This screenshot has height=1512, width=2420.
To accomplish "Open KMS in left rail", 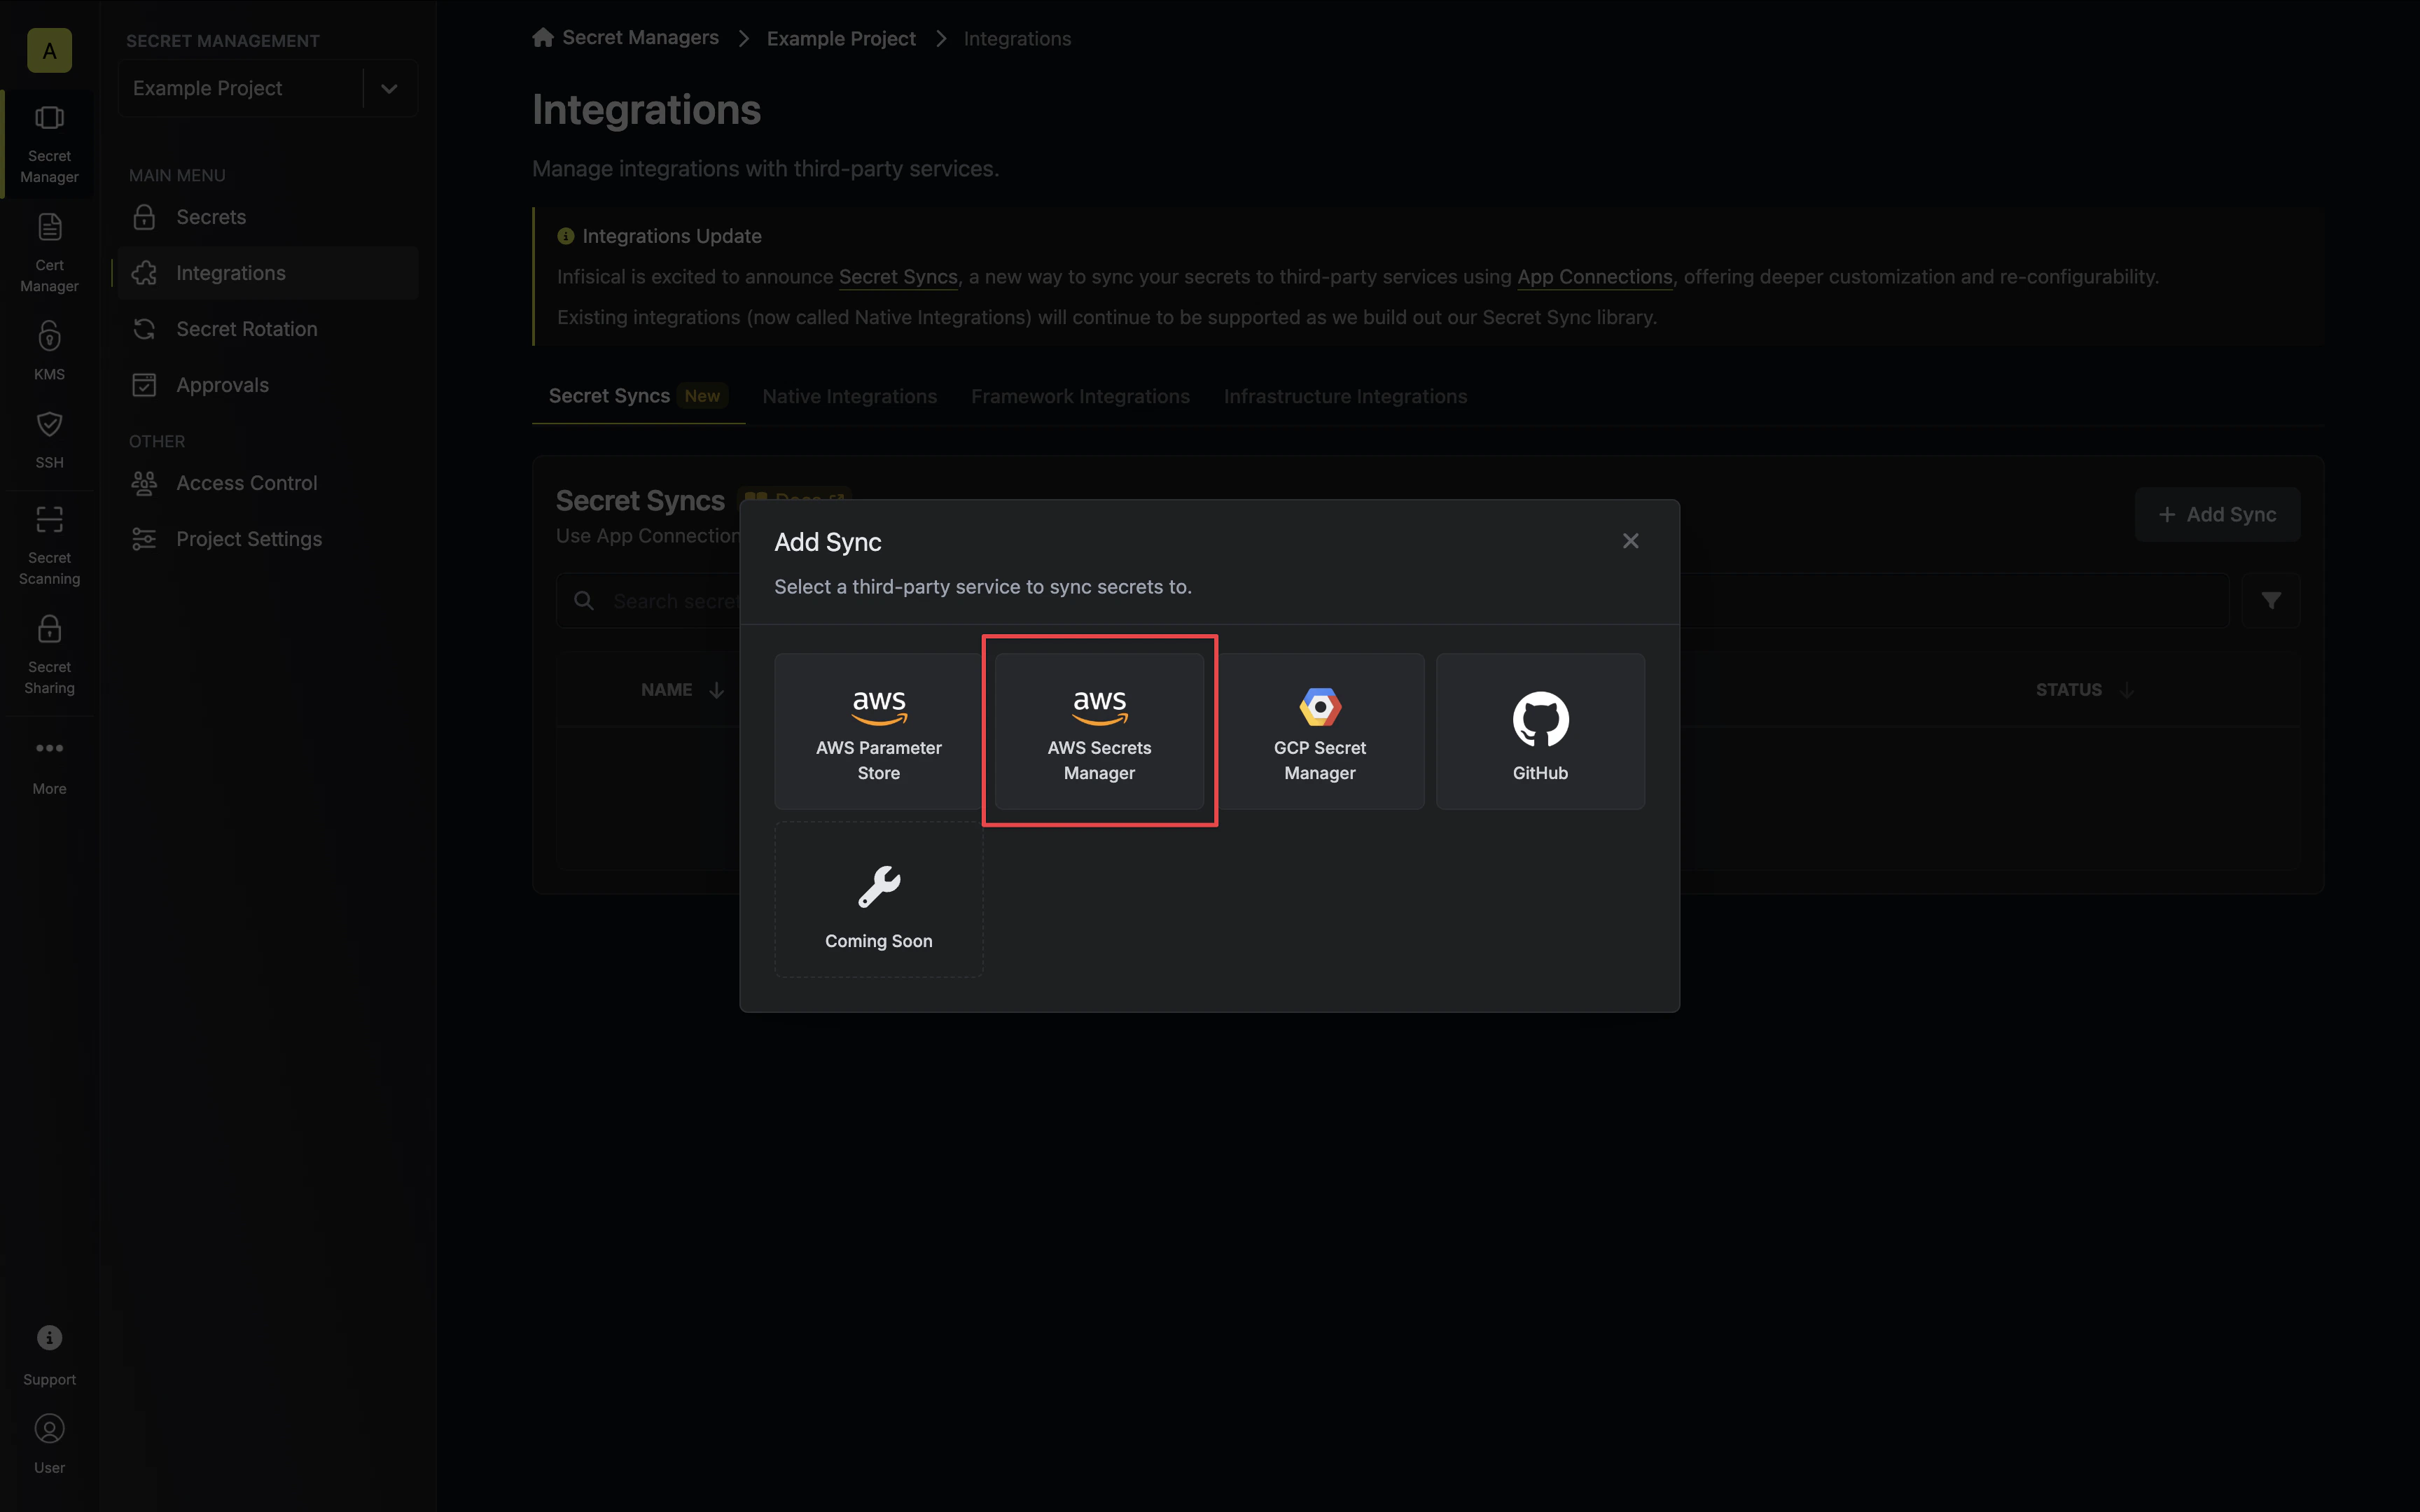I will [49, 351].
